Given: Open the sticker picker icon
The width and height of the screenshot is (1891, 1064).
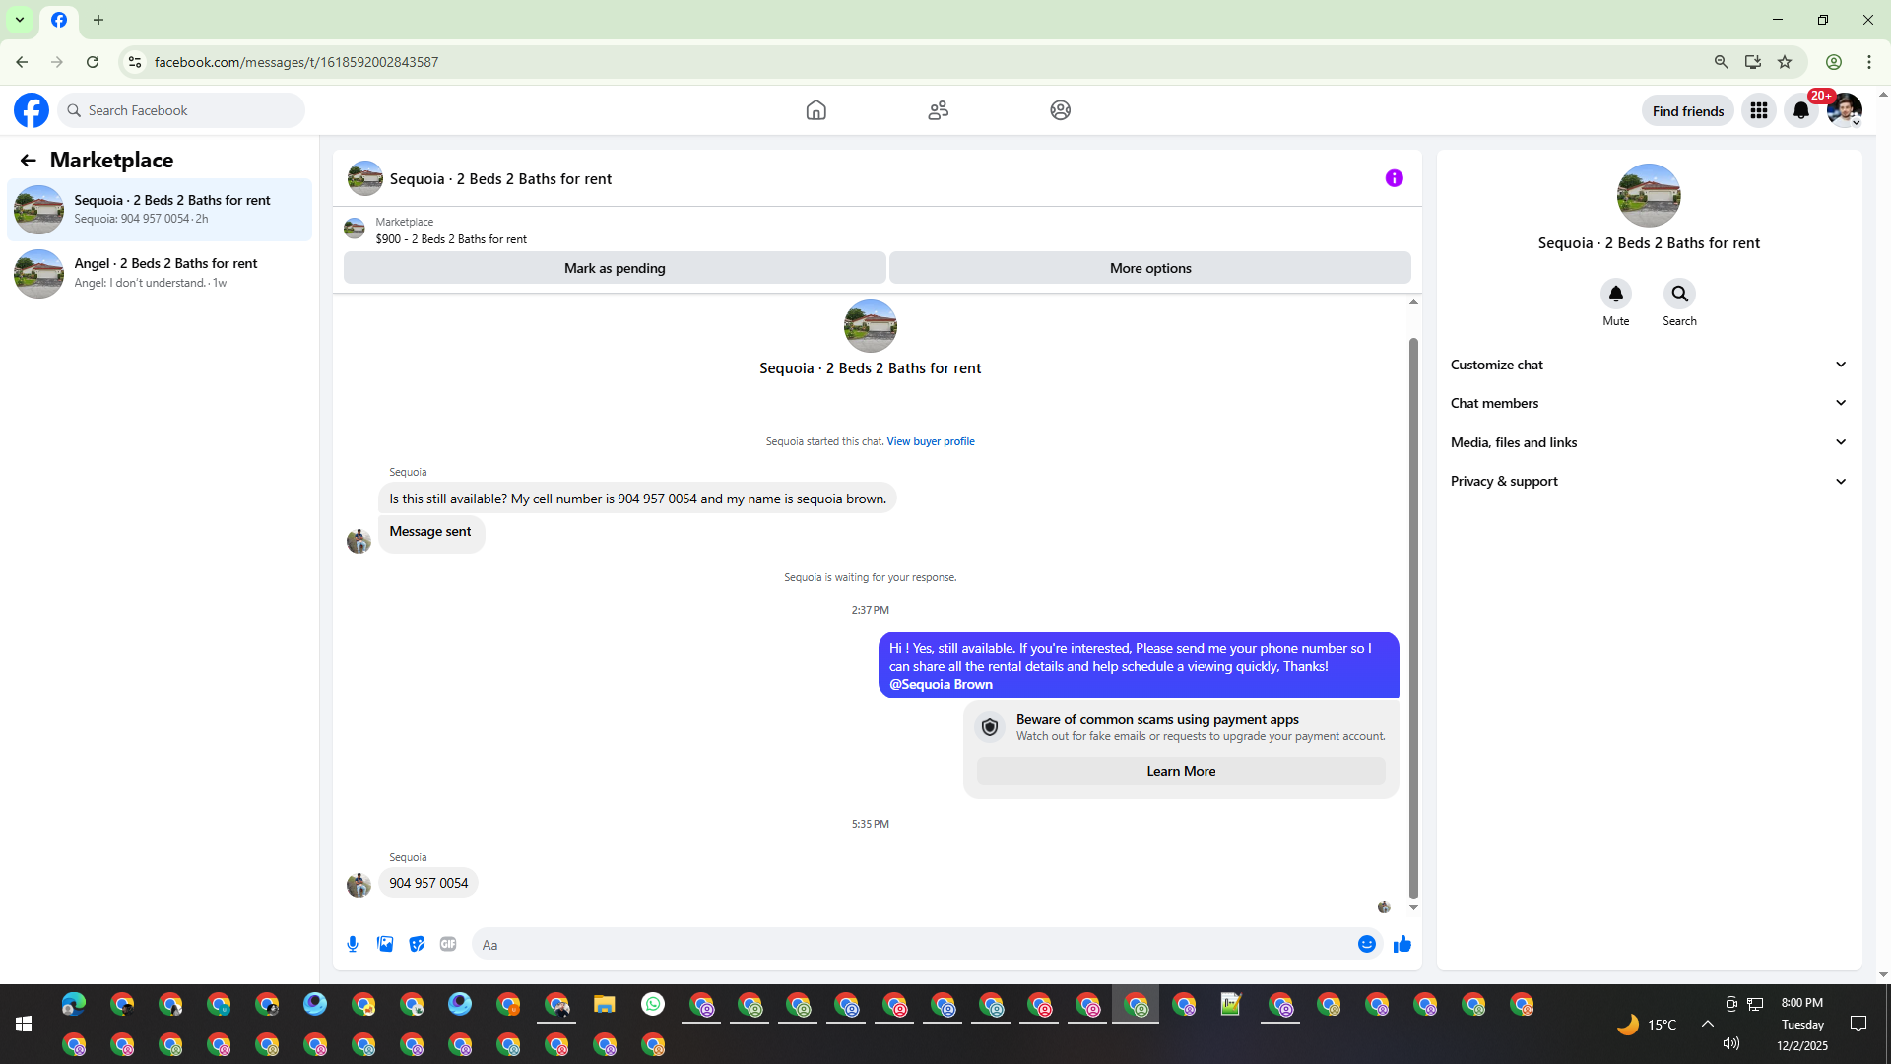Looking at the screenshot, I should tap(417, 944).
